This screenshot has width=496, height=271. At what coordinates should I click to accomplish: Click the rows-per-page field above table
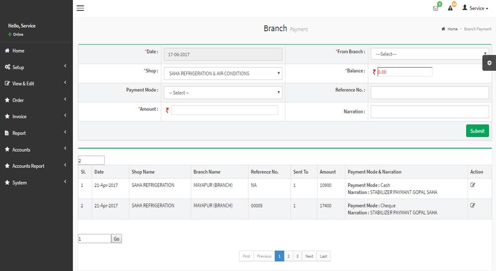point(91,161)
